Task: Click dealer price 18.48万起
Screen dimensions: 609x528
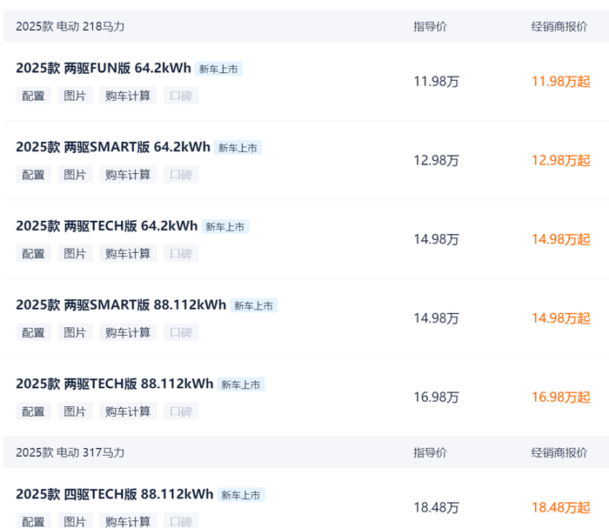Action: tap(560, 508)
